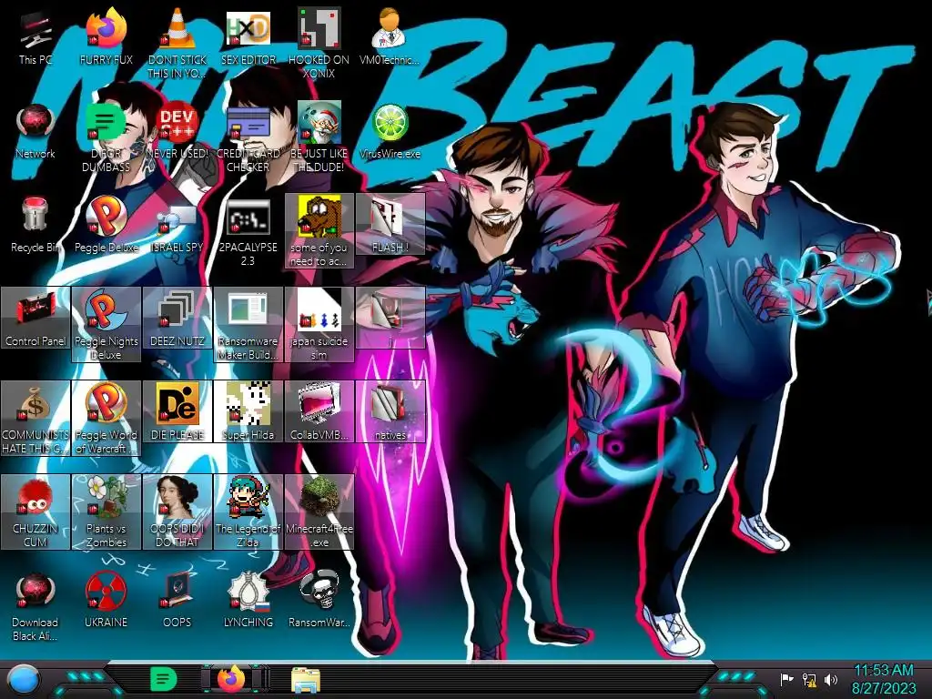The height and width of the screenshot is (699, 932).
Task: Open the OOPS laptop icon
Action: 177,601
